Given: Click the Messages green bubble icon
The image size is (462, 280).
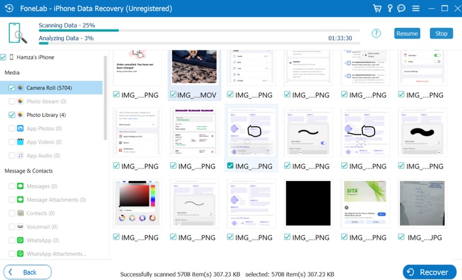Looking at the screenshot, I should [x=20, y=186].
